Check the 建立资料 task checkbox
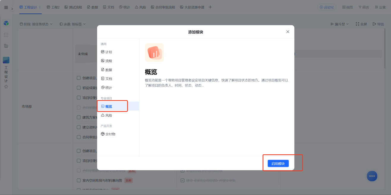This screenshot has height=195, width=391. 79,127
